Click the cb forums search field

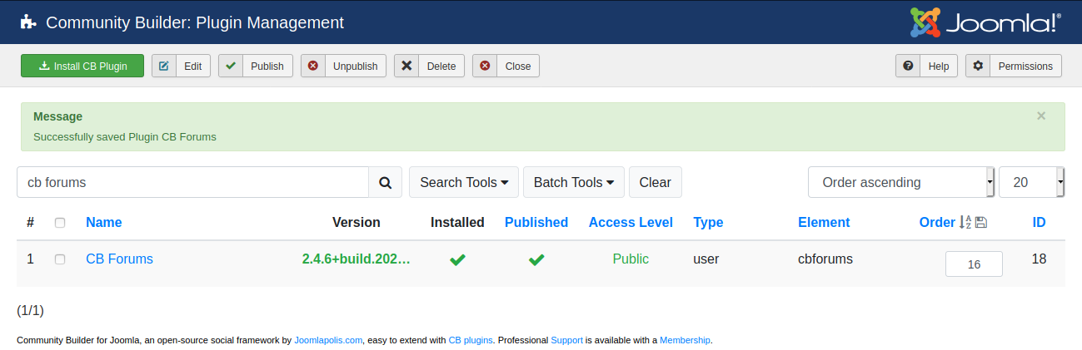tap(192, 182)
